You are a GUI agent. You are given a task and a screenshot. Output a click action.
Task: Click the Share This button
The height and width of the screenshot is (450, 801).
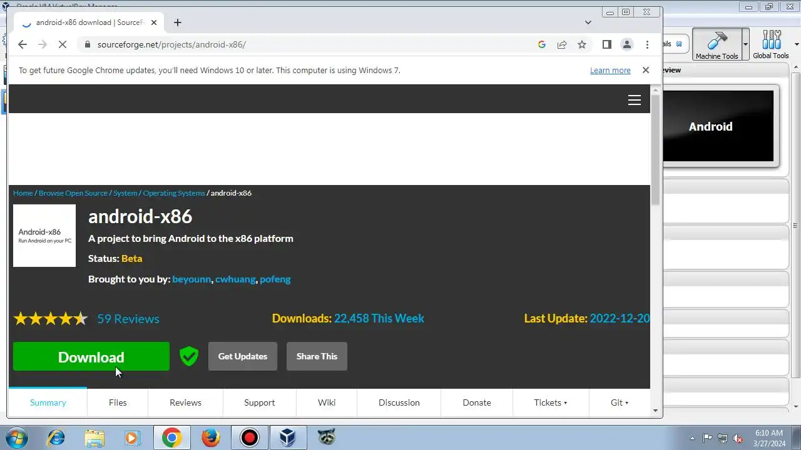pos(317,356)
